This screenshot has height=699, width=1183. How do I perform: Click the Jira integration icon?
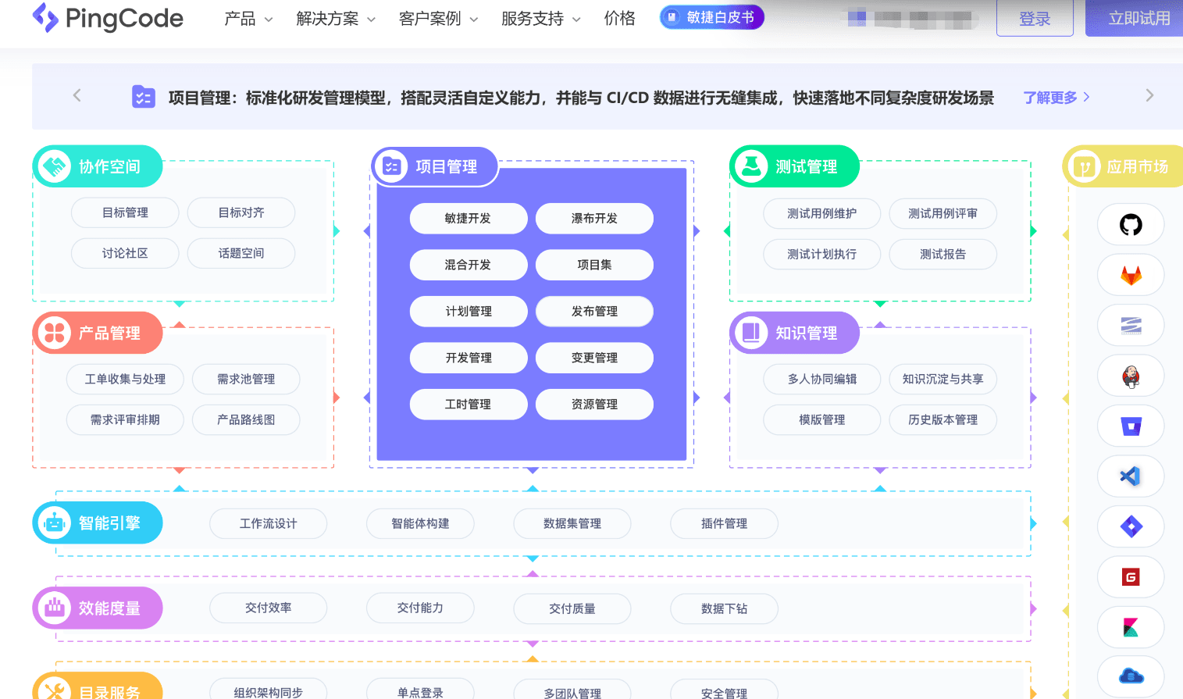pos(1131,526)
